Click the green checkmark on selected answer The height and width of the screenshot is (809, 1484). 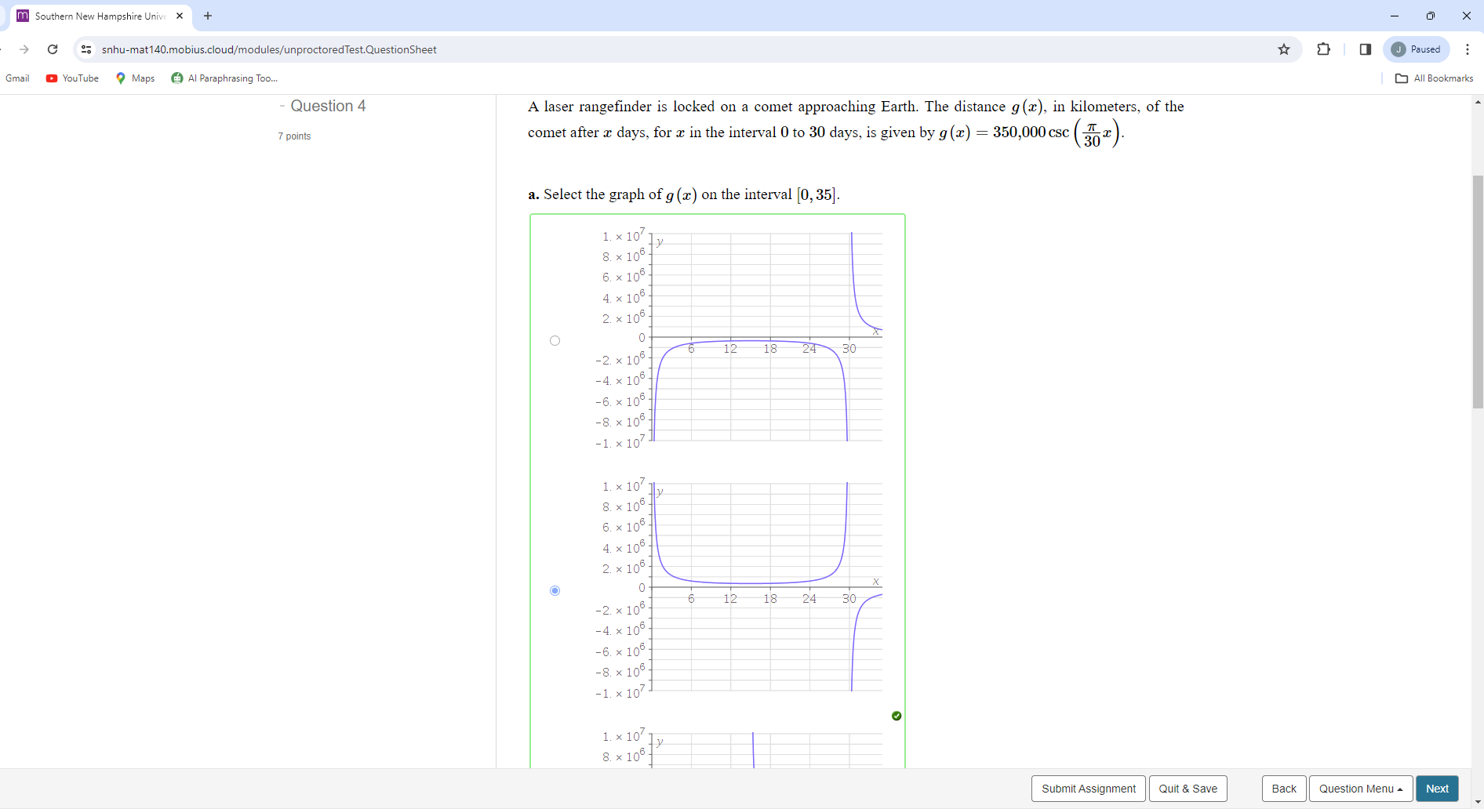pos(897,716)
